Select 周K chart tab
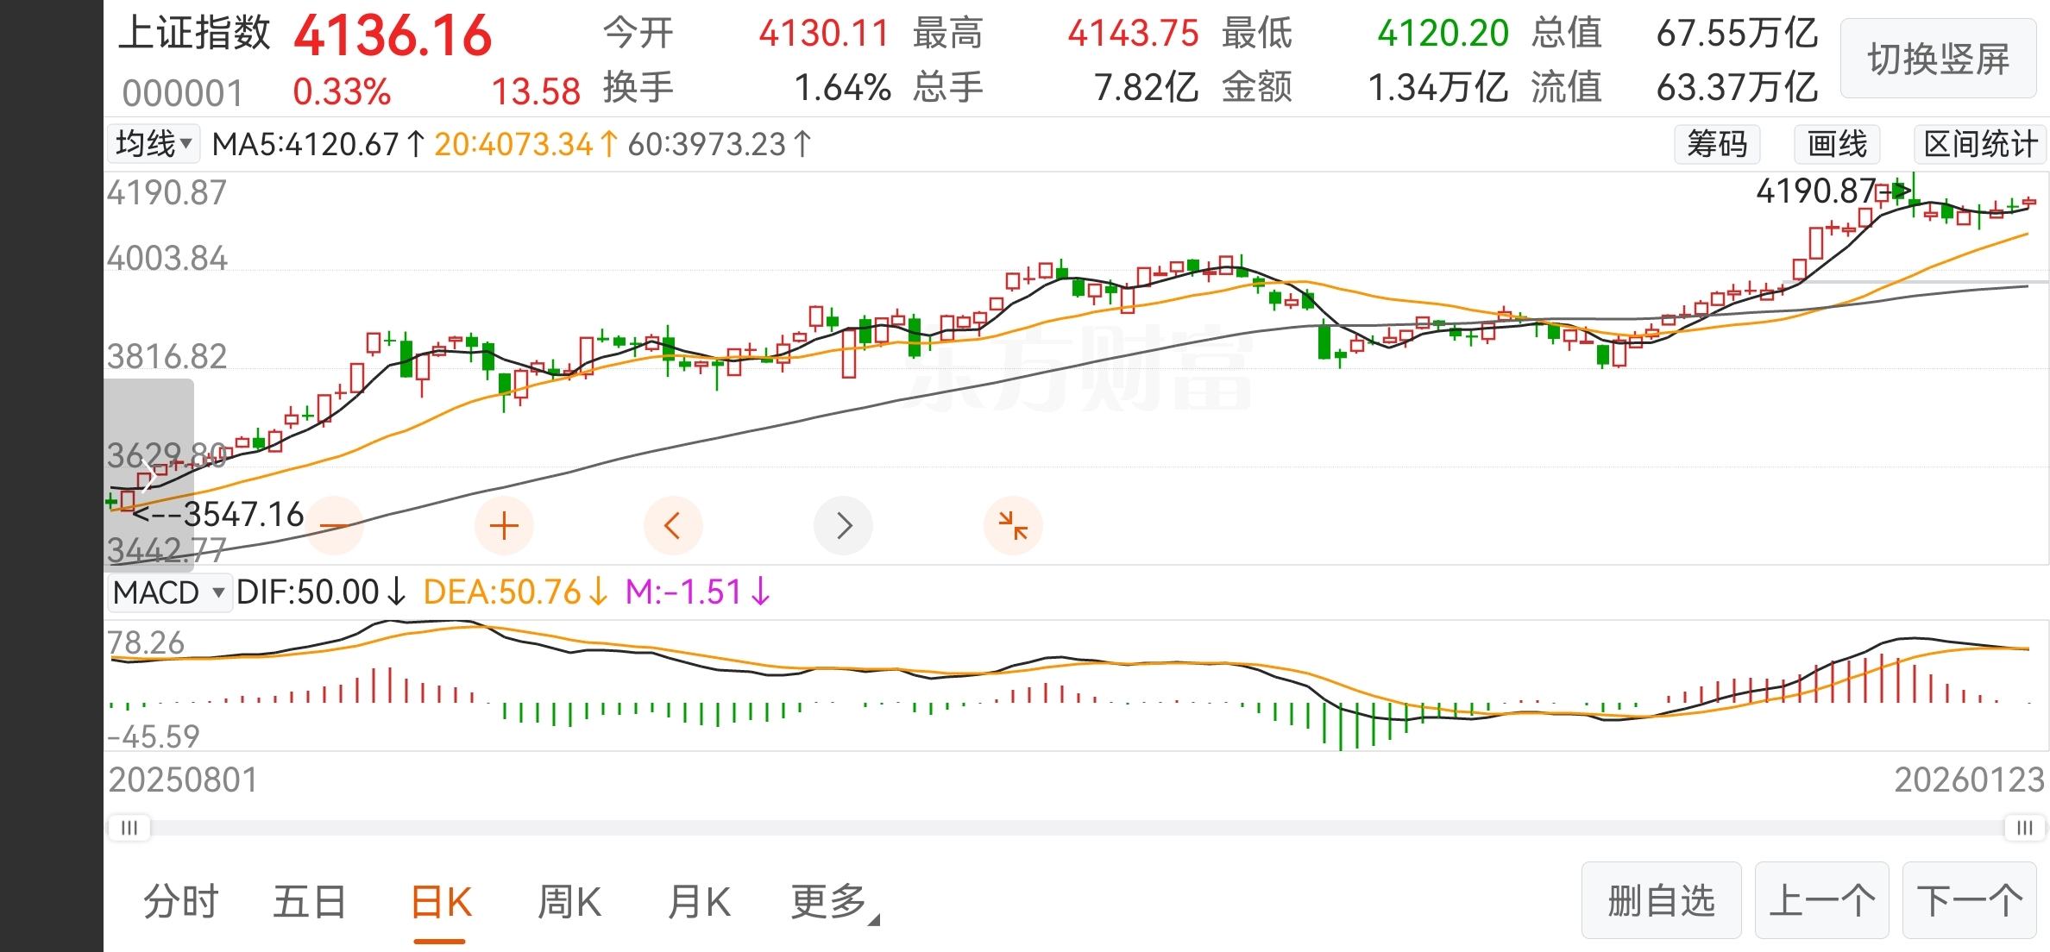The width and height of the screenshot is (2050, 952). click(569, 902)
